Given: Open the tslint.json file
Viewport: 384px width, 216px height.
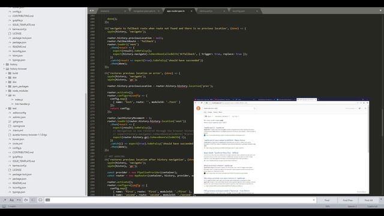Looking at the screenshot, I should tap(17, 56).
